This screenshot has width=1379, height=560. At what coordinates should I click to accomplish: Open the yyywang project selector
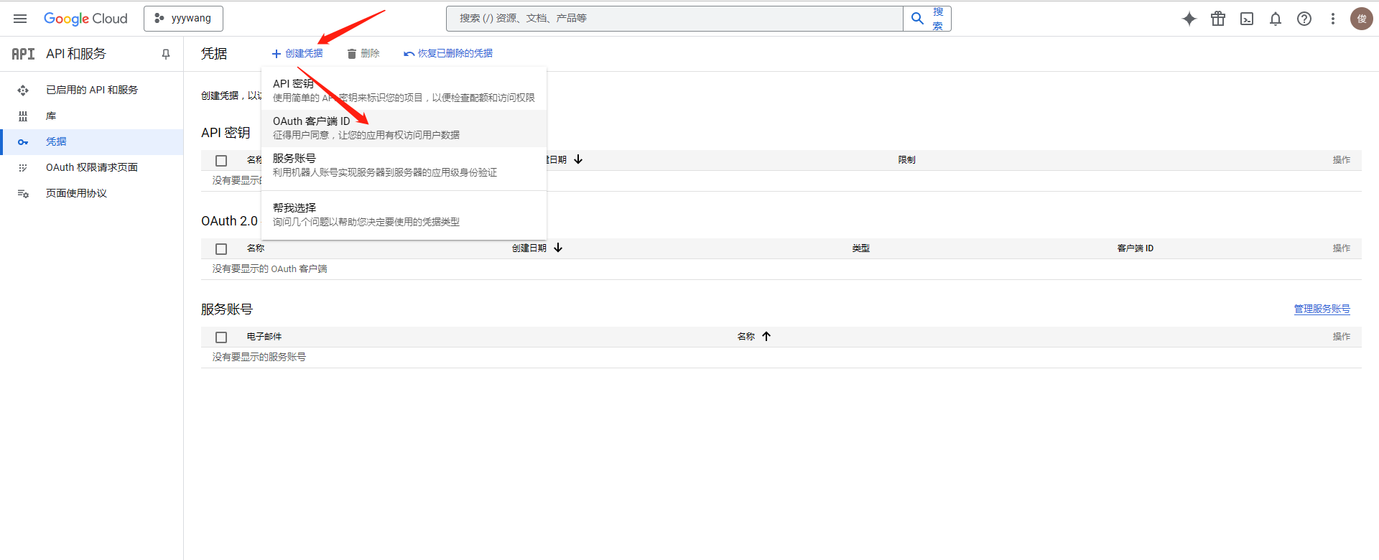point(183,19)
